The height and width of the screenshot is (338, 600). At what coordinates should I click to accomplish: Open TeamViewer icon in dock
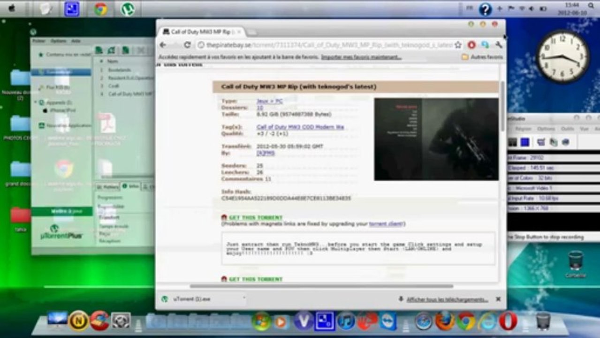(x=388, y=321)
